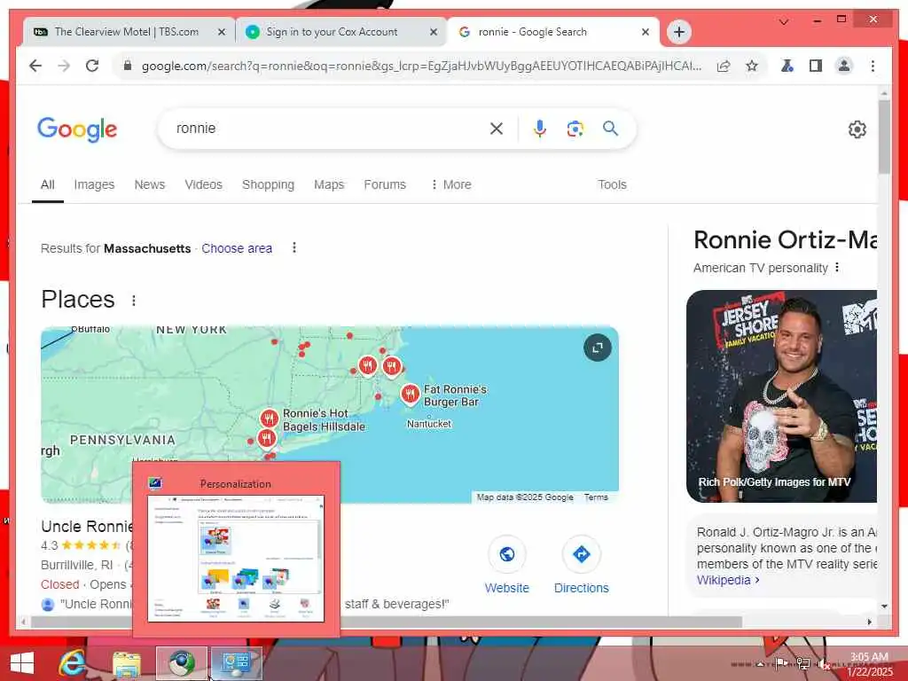Click the share page icon in address bar

[724, 66]
